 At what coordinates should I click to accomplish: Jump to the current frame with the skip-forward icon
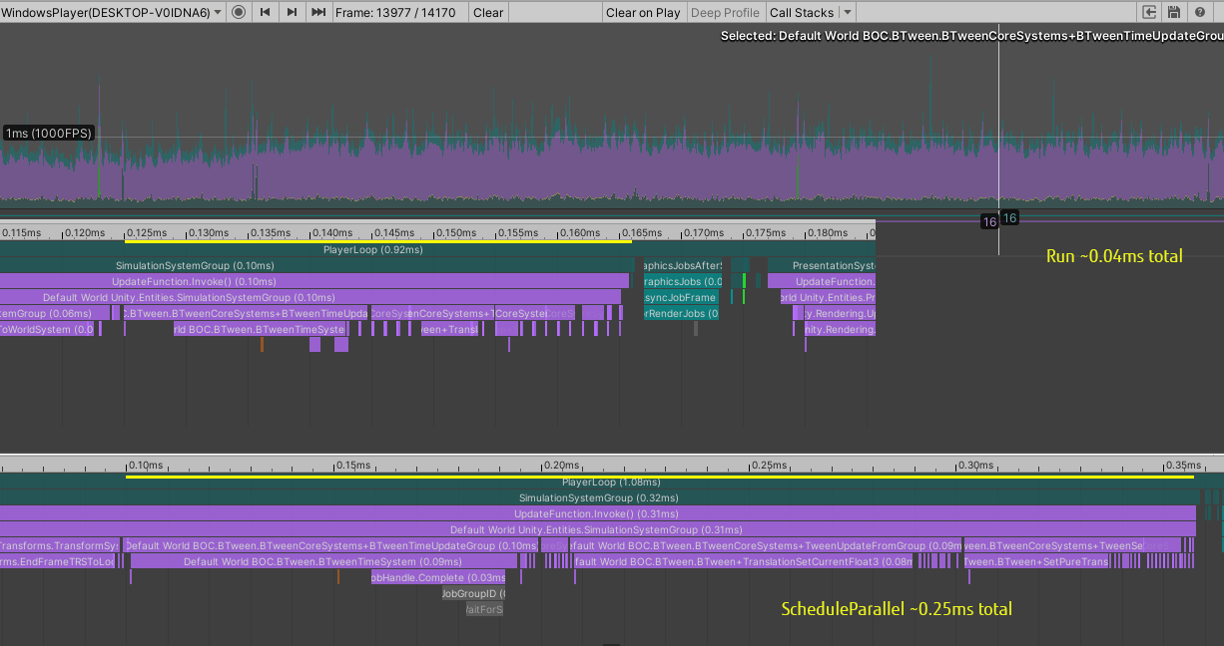tap(317, 12)
